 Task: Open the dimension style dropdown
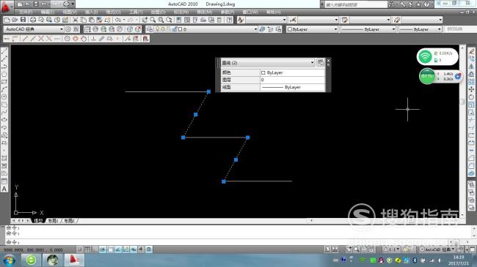pos(318,20)
